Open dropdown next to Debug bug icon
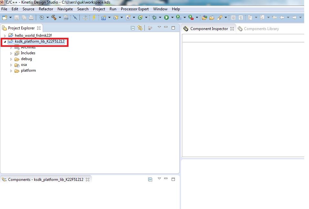Image resolution: width=309 pixels, height=209 pixels. tap(160, 17)
